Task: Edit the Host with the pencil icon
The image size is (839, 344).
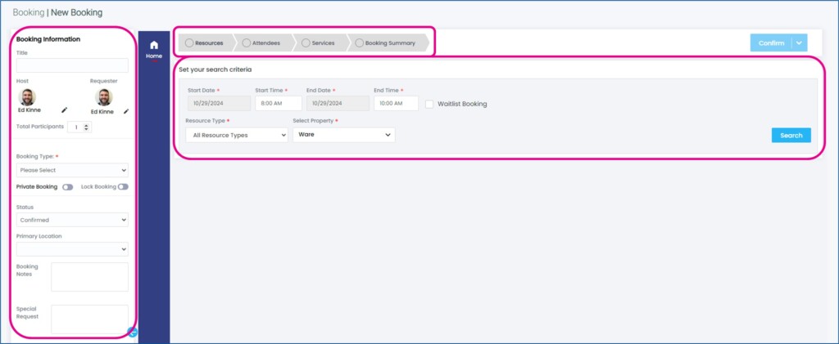Action: click(x=65, y=109)
